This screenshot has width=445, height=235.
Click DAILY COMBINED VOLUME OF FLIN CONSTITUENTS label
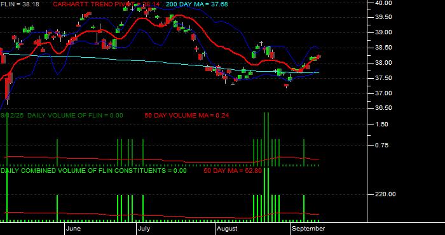(x=93, y=171)
